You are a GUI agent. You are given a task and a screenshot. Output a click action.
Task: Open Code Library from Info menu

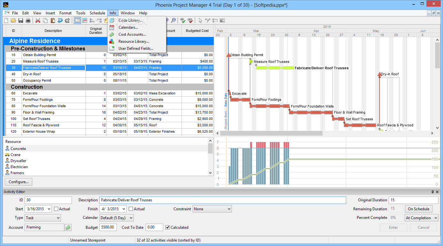point(137,20)
